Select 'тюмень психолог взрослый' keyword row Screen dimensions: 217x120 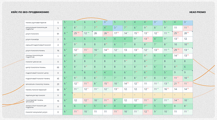click(36, 89)
